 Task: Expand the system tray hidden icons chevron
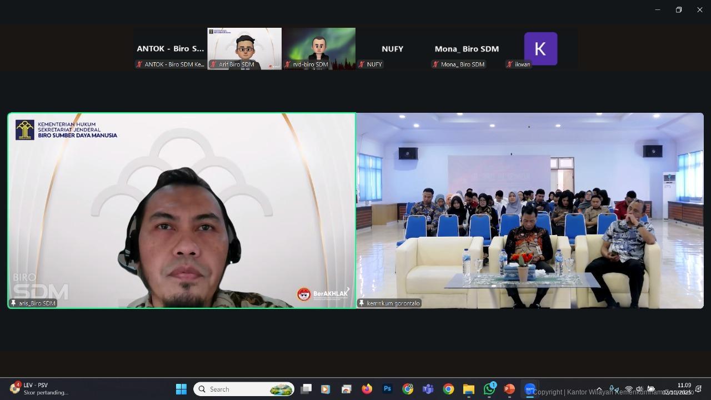(x=599, y=389)
